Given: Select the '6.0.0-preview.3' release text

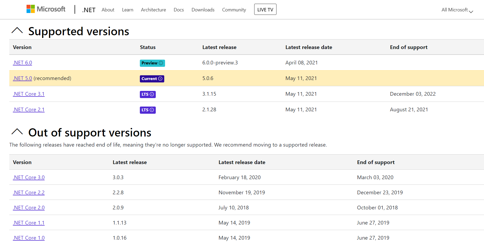Looking at the screenshot, I should coord(220,63).
